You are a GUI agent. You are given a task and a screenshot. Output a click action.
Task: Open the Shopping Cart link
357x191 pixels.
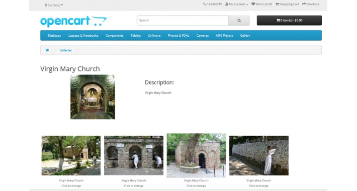click(x=287, y=4)
